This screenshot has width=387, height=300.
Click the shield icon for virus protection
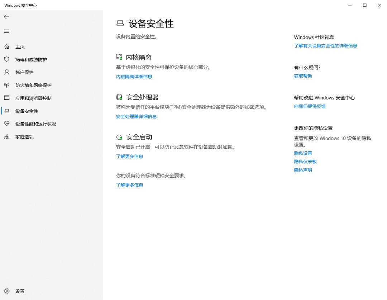(x=7, y=59)
